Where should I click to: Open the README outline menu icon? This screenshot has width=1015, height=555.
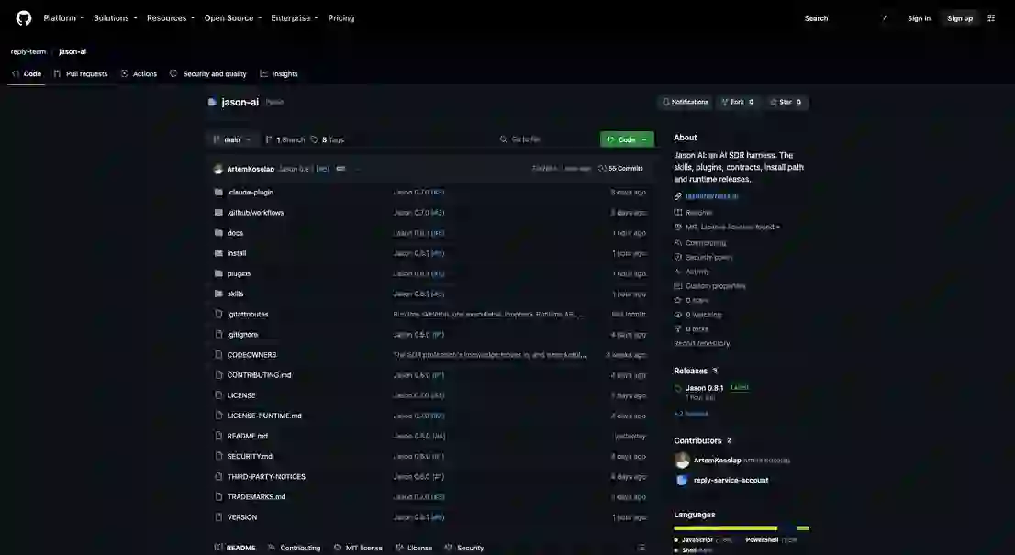point(641,548)
